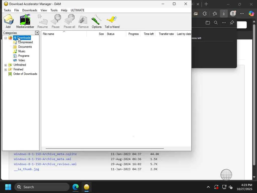Select the Programs category

click(x=24, y=56)
